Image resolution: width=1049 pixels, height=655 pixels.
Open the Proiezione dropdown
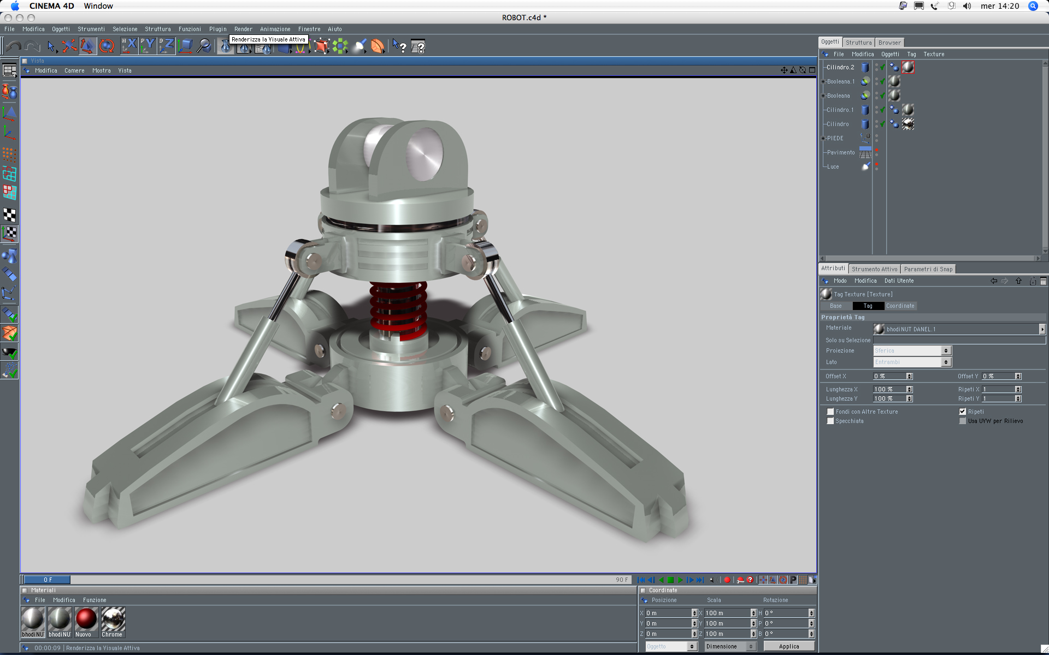click(912, 350)
